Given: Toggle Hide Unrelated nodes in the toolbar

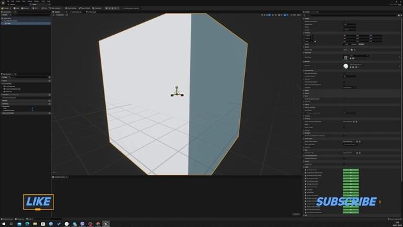Looking at the screenshot, I should pyautogui.click(x=55, y=8).
